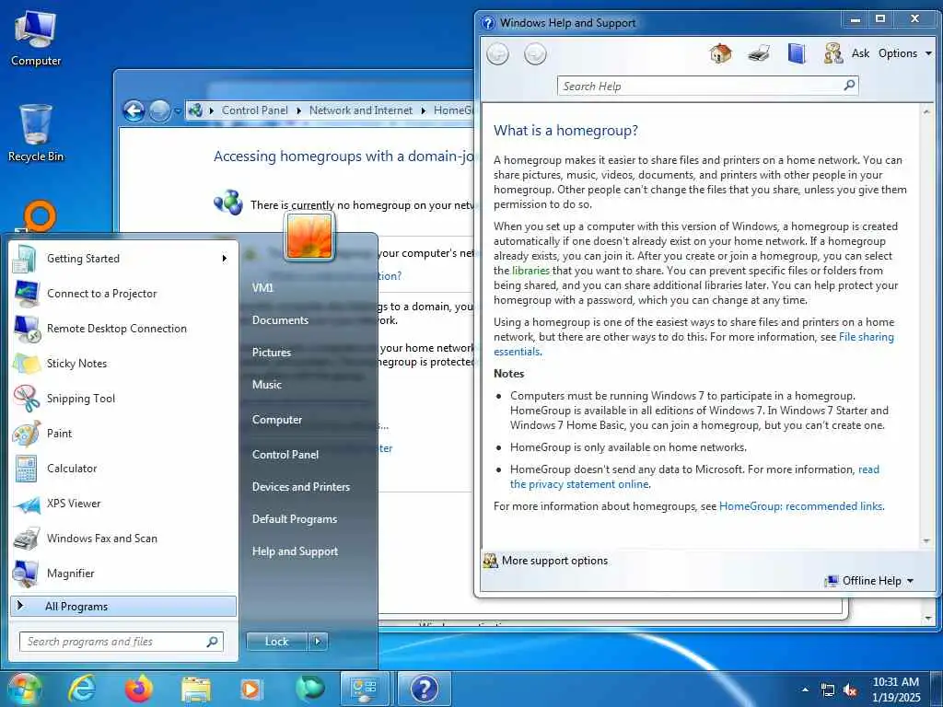Launch Remote Desktop Connection icon

pyautogui.click(x=27, y=329)
